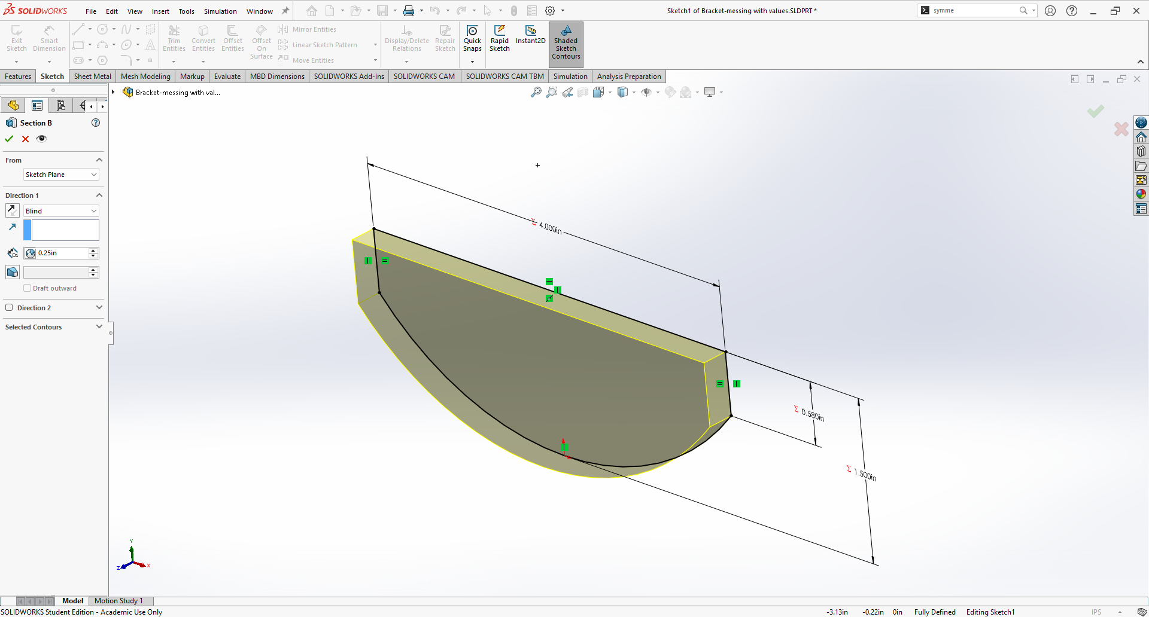Select the 4.000in dimension text
This screenshot has height=617, width=1149.
tap(550, 228)
